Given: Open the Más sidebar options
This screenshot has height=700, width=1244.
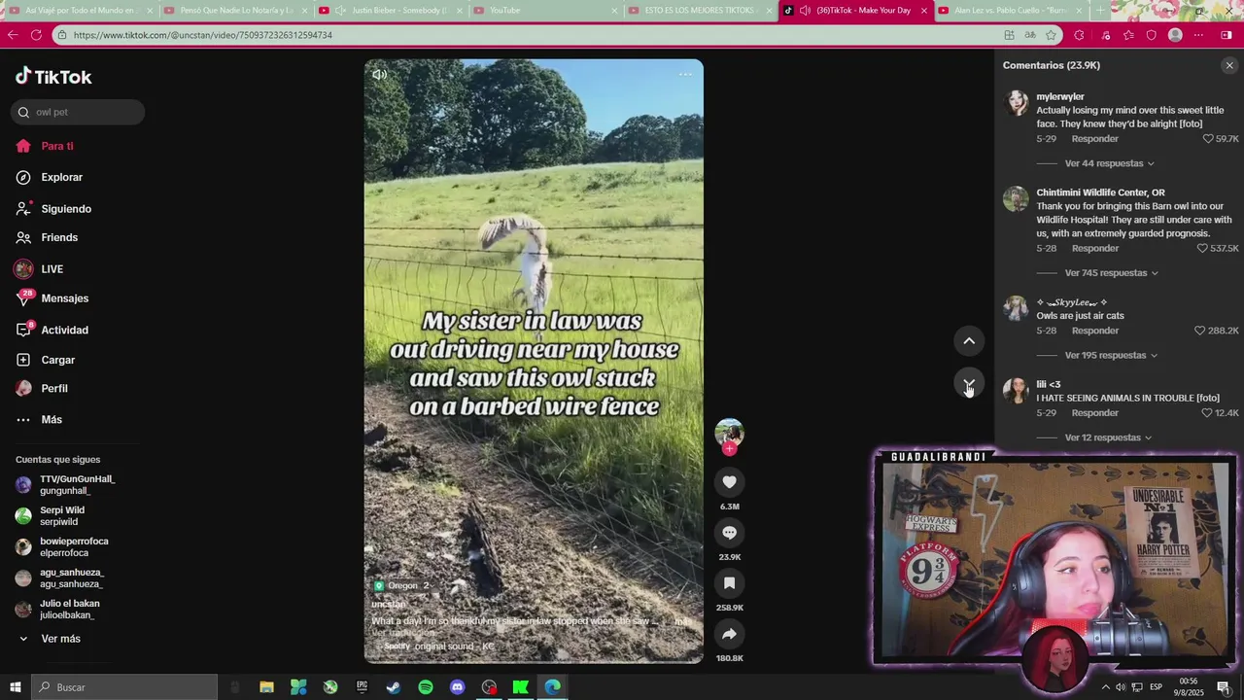Looking at the screenshot, I should [39, 419].
